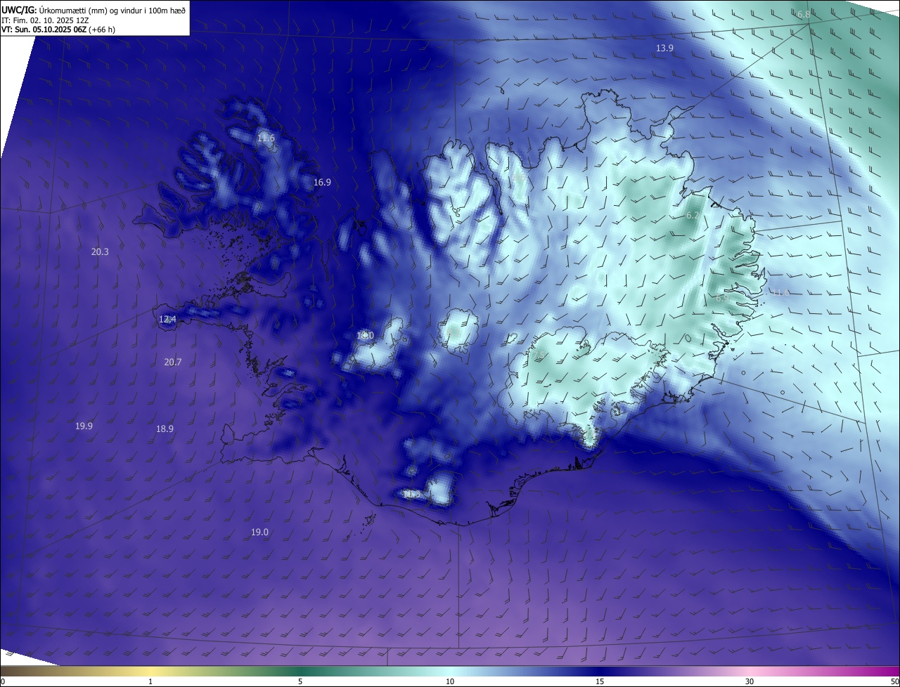The height and width of the screenshot is (687, 900).
Task: Click the 19.0 value label
Action: pos(259,532)
